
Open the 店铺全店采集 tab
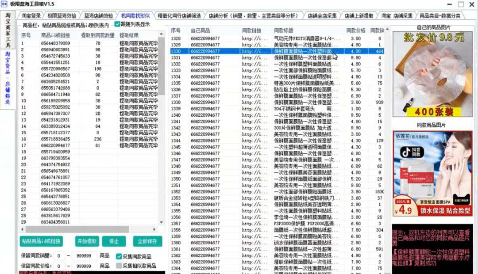coord(322,15)
